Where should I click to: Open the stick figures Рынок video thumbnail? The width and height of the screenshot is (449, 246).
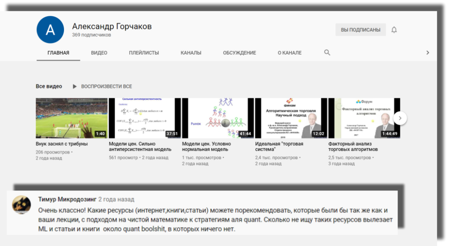[x=217, y=118]
